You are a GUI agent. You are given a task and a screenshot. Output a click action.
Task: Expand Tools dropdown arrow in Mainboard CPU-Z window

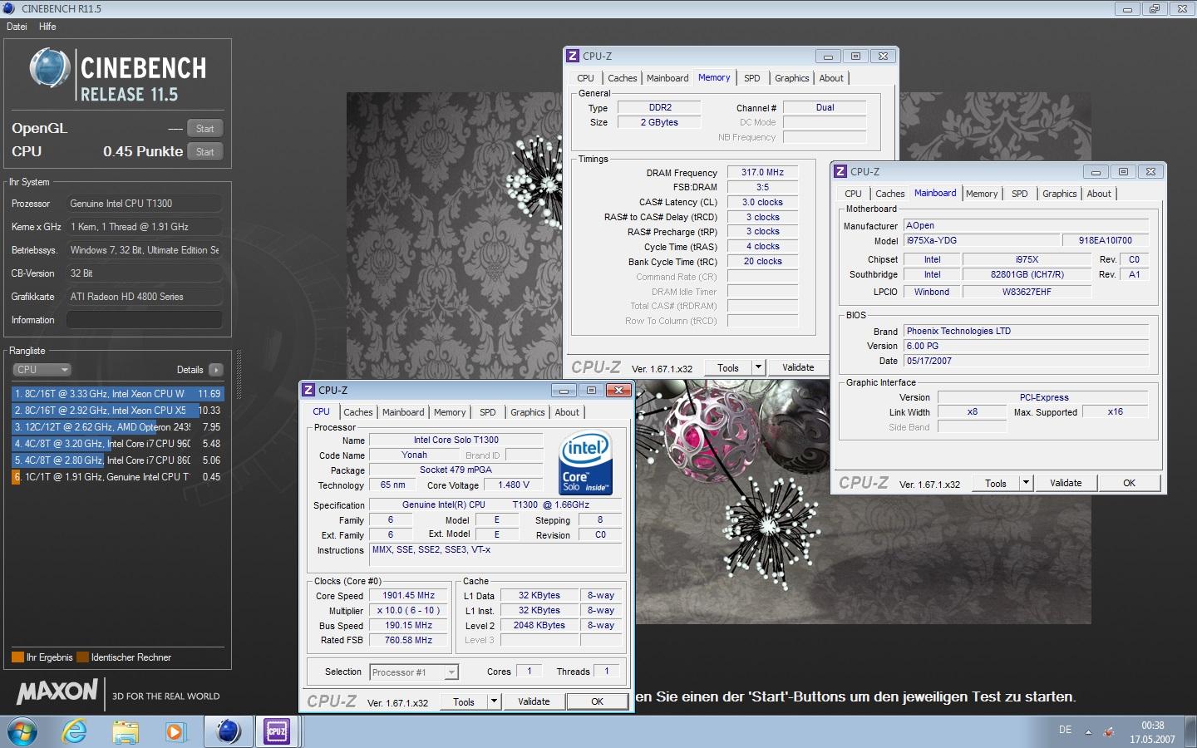[x=1026, y=483]
